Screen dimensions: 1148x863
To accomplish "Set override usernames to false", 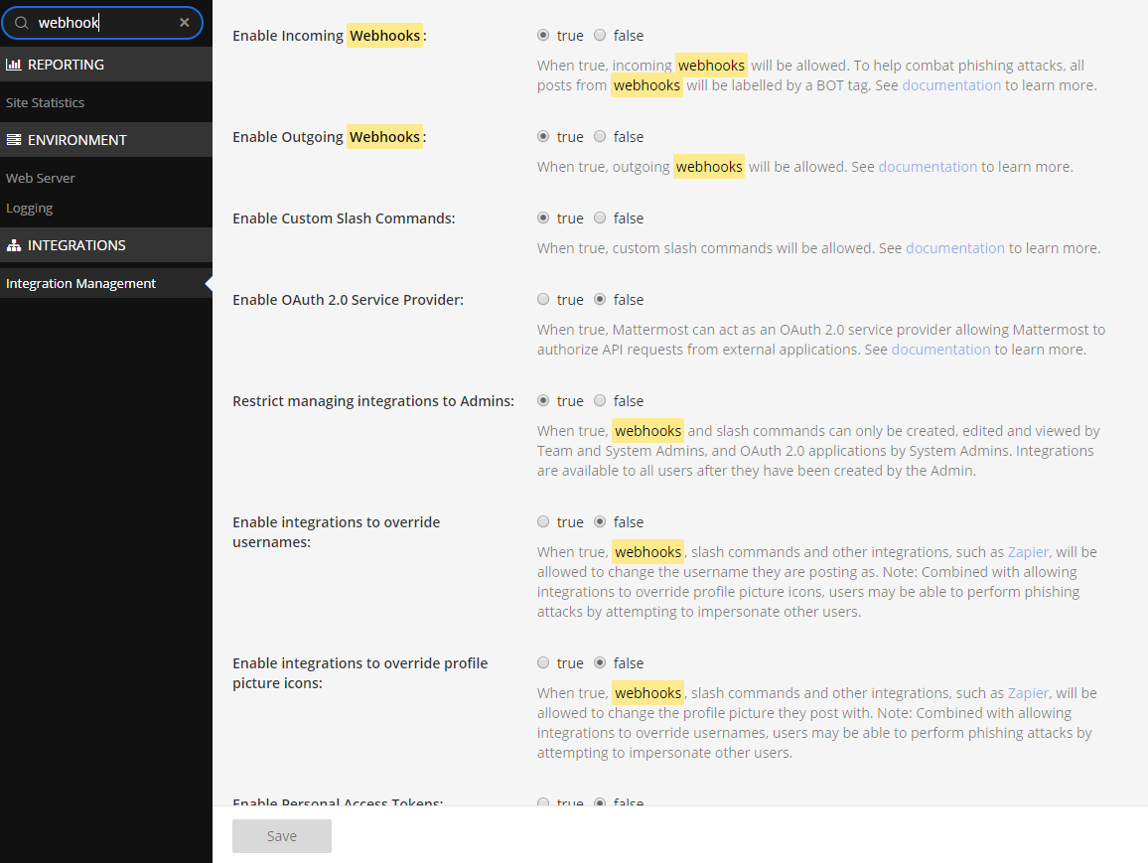I will coord(600,521).
